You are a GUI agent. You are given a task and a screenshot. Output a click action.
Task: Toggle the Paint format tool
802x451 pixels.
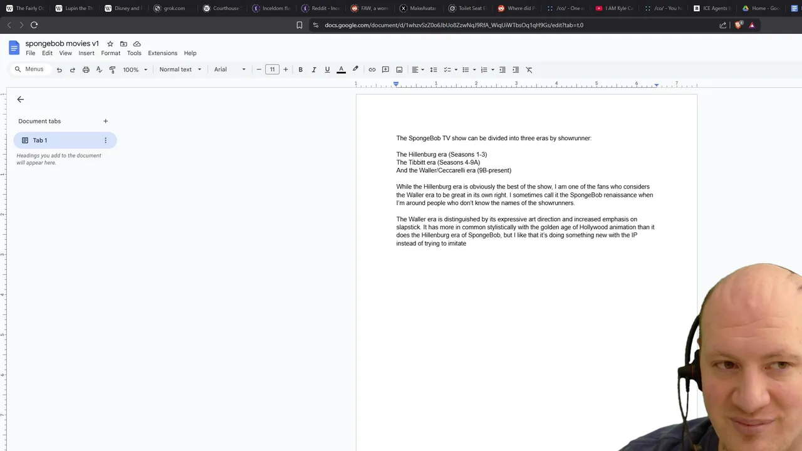click(112, 70)
